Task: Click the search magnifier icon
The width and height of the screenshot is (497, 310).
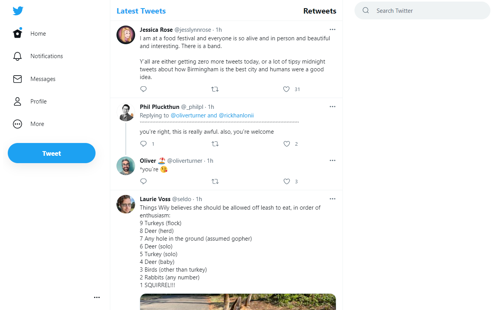Action: pyautogui.click(x=365, y=10)
